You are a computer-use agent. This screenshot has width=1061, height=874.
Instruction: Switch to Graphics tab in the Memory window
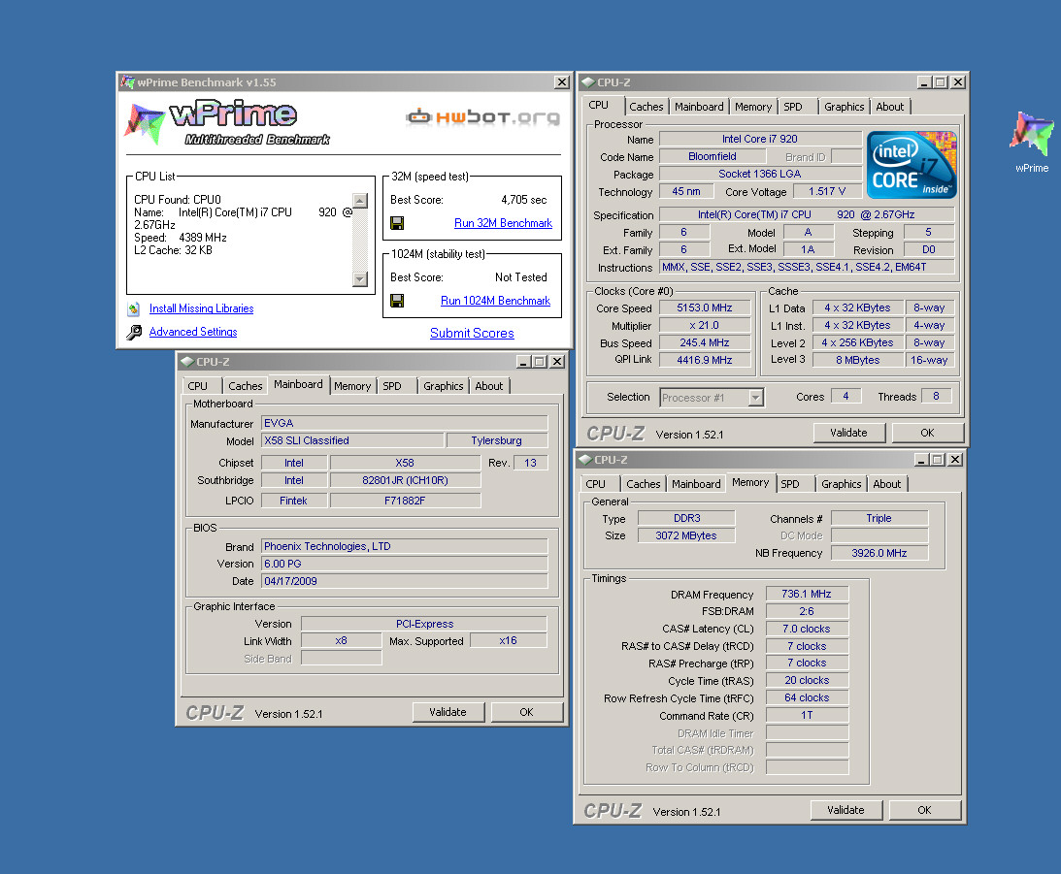point(841,484)
